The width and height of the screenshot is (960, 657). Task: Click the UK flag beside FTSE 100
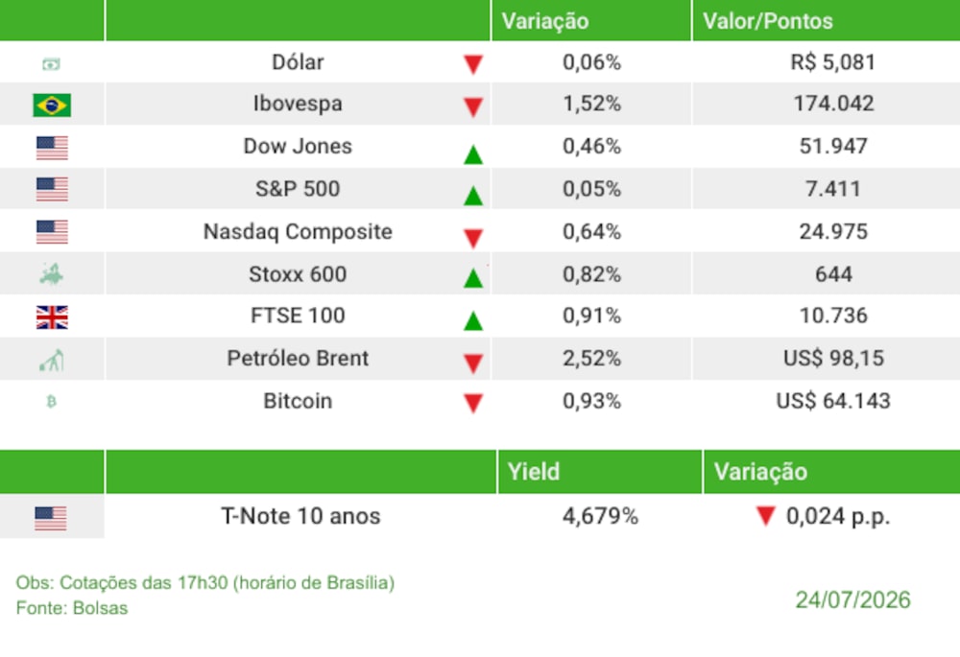pyautogui.click(x=52, y=317)
